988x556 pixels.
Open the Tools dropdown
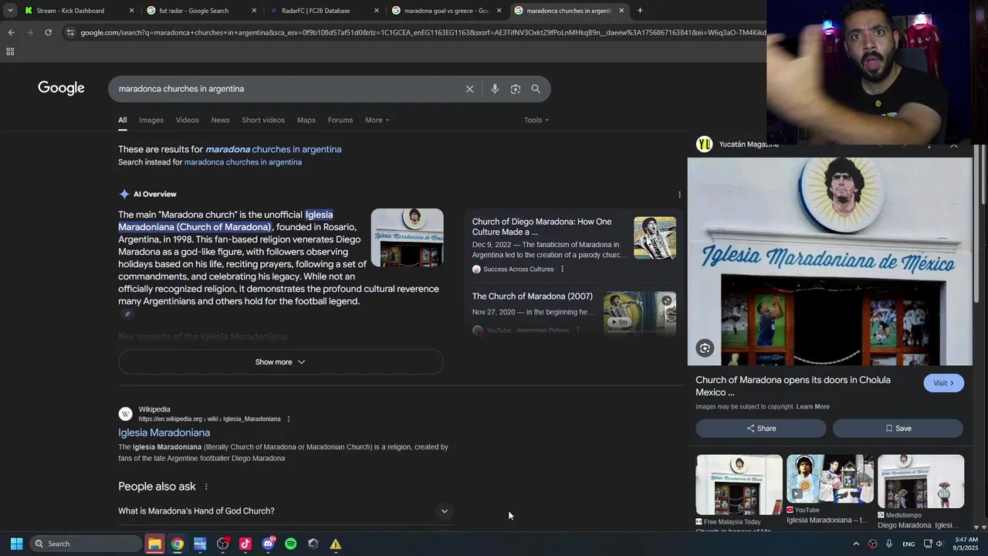536,120
